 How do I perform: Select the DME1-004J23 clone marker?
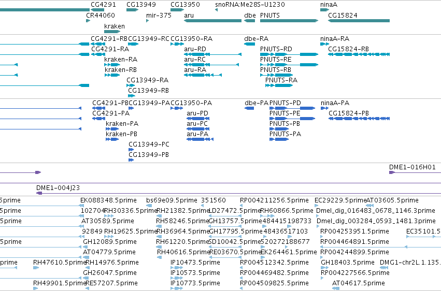tap(238, 193)
